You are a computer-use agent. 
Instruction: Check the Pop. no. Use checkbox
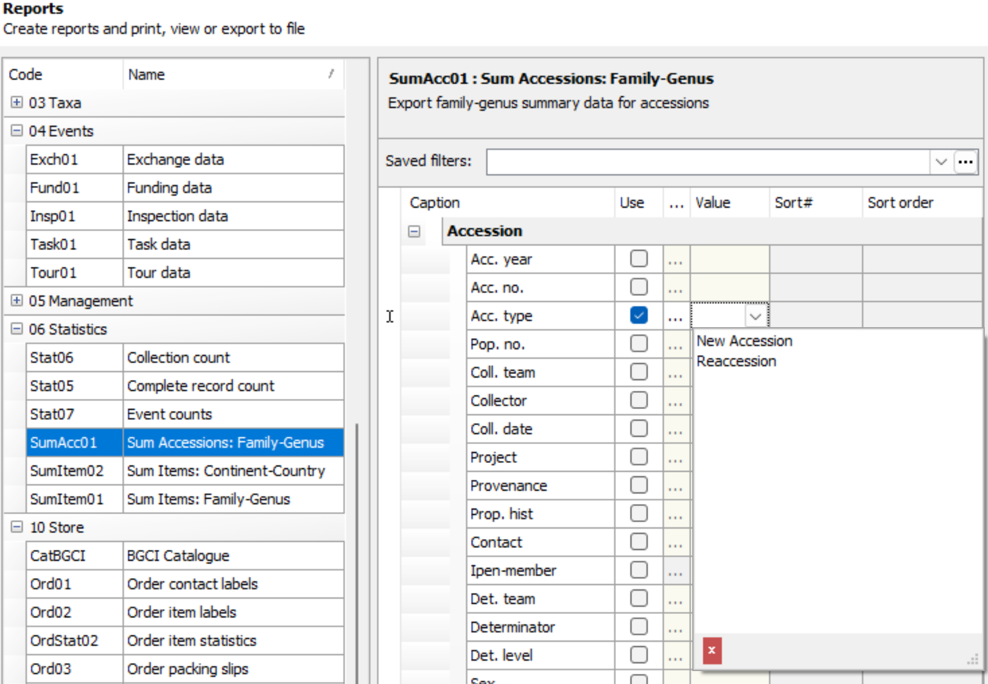pyautogui.click(x=638, y=343)
